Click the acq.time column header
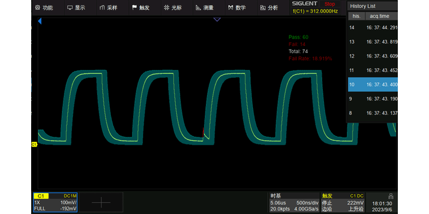 click(x=380, y=16)
